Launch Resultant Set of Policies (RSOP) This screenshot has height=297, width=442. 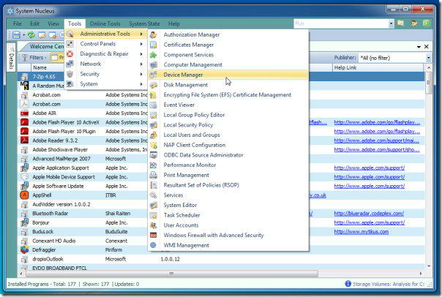coord(228,185)
